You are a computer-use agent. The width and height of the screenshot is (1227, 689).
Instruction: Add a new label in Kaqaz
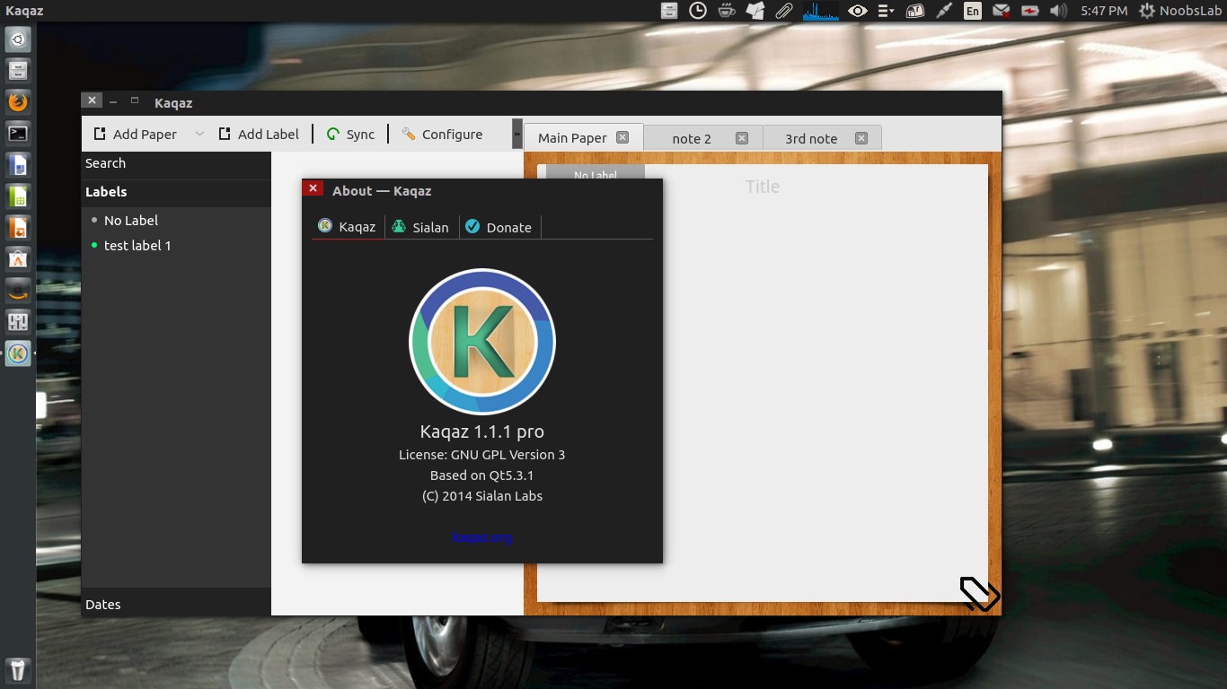point(259,135)
